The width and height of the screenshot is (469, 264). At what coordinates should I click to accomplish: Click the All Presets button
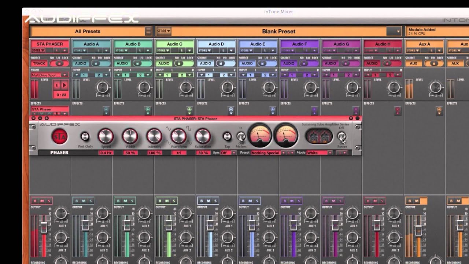click(x=88, y=32)
